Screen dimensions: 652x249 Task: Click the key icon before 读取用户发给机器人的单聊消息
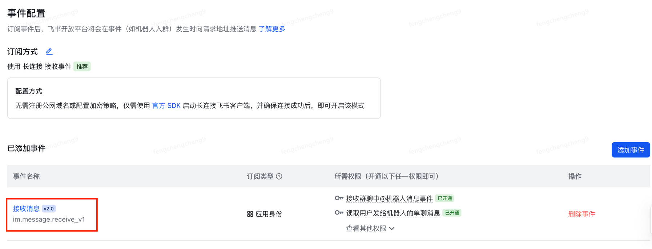tap(339, 213)
